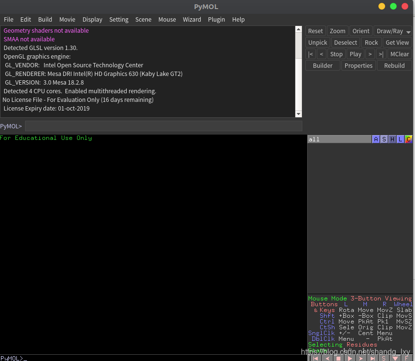Go forward a frame with > button
Image resolution: width=415 pixels, height=361 pixels.
(370, 54)
